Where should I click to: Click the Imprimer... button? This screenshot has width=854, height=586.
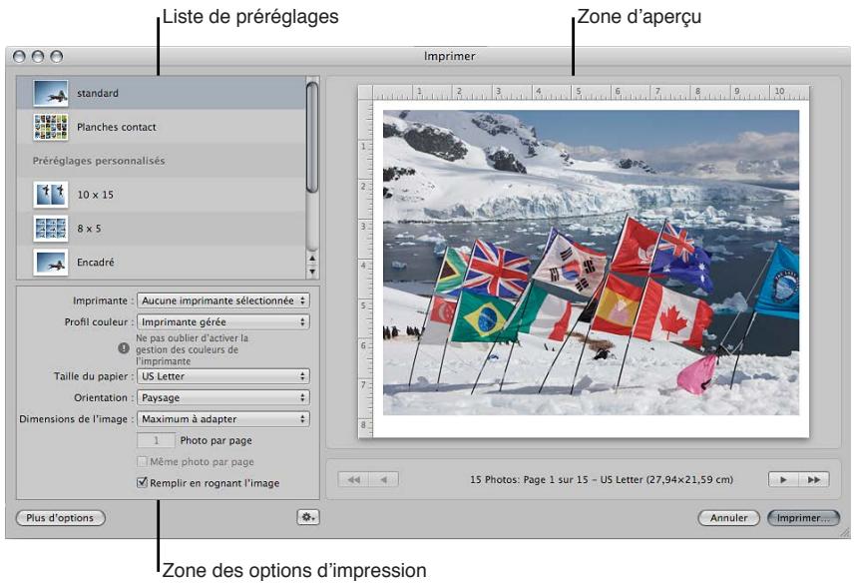point(803,518)
